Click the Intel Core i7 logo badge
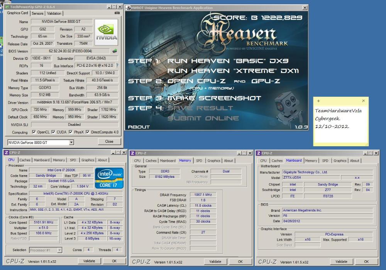Image resolution: width=386 pixels, height=270 pixels. pos(109,178)
